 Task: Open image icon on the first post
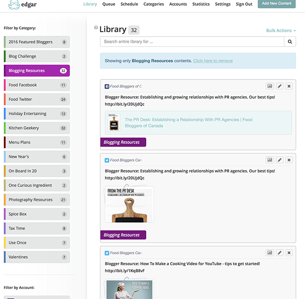tap(270, 86)
